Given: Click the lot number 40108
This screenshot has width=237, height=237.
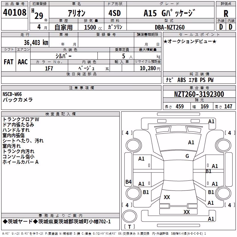Looking at the screenshot, I should coord(15,12).
